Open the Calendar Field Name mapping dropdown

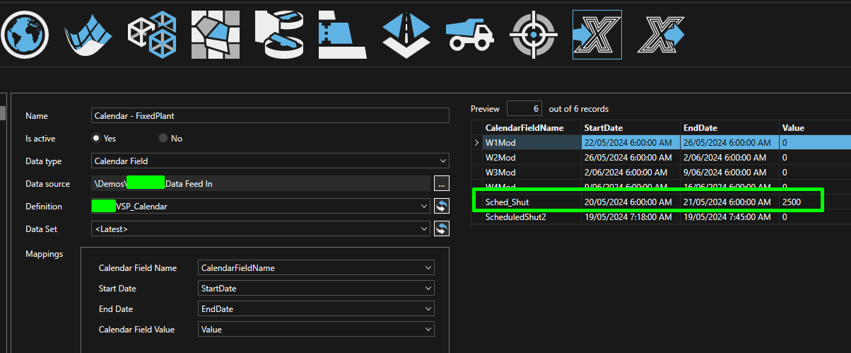coord(316,268)
